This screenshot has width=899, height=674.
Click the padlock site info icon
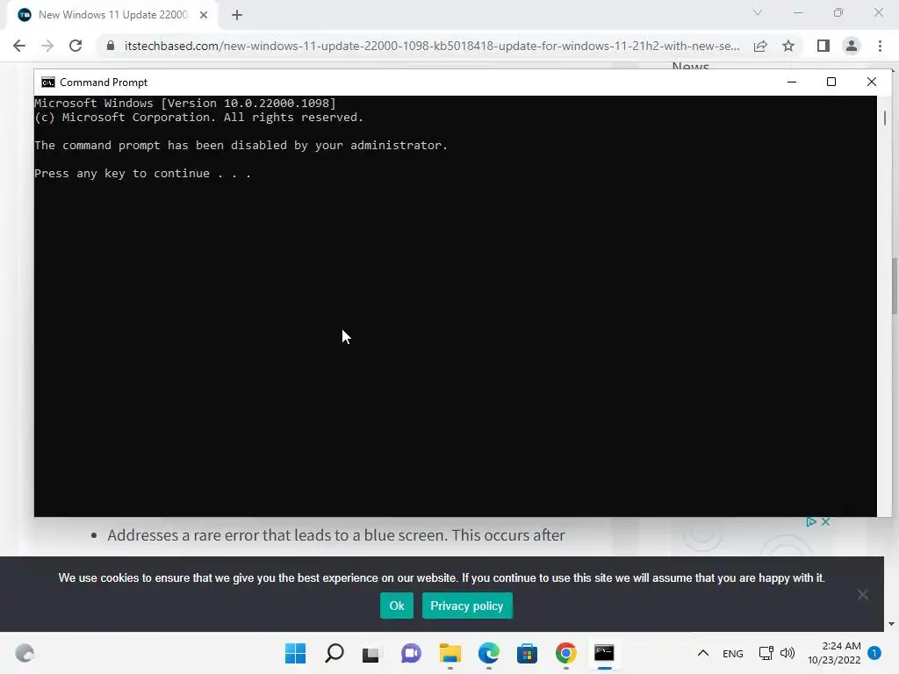click(111, 46)
